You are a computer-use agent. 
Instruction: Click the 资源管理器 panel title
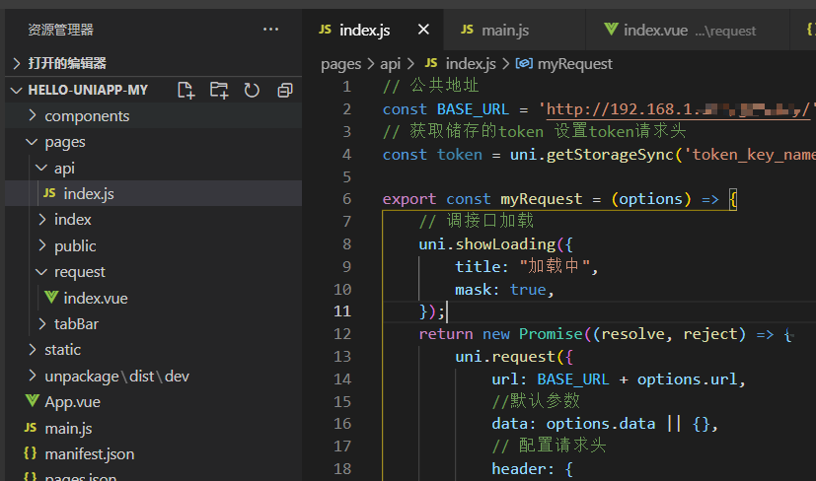pyautogui.click(x=60, y=30)
